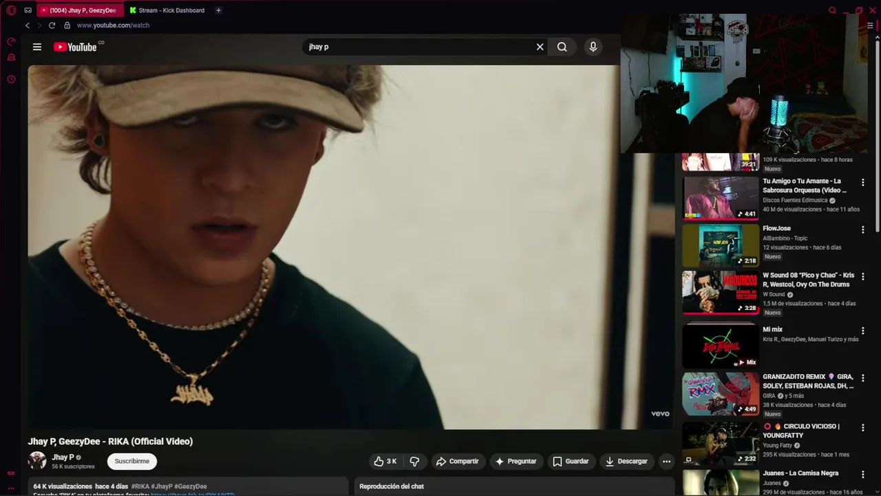
Task: Open the Jhay P channel name link
Action: 63,457
